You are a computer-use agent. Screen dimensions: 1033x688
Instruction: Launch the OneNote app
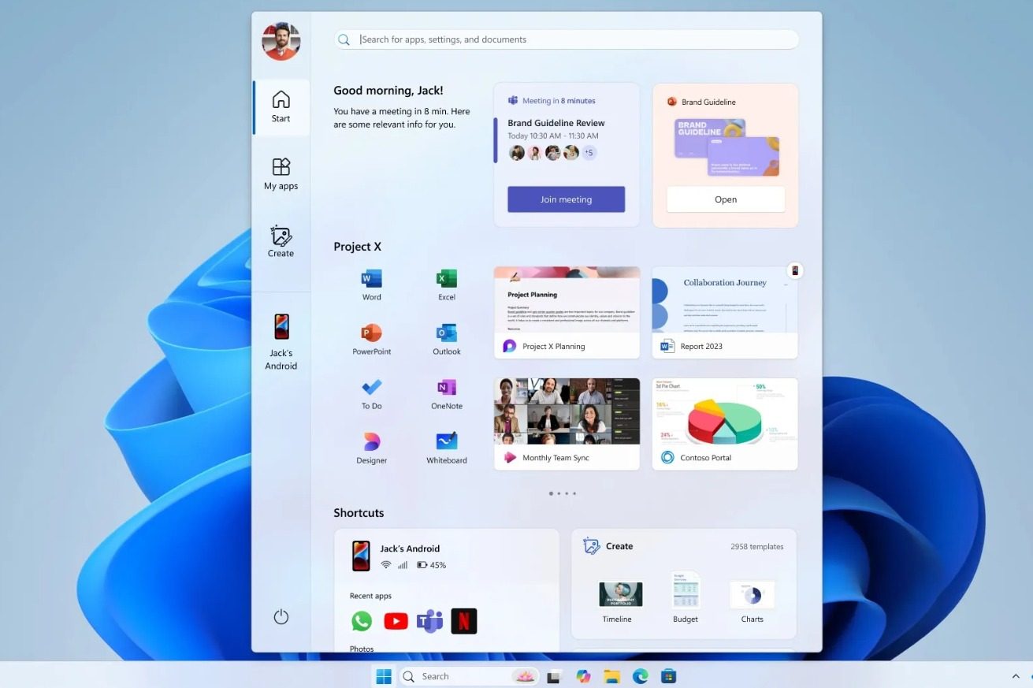[x=447, y=388]
